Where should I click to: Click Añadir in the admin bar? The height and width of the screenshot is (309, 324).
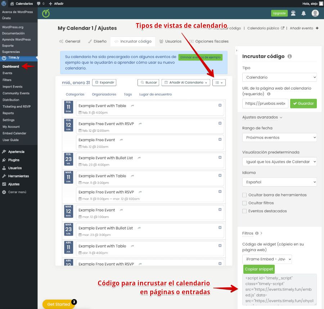coord(56,4)
